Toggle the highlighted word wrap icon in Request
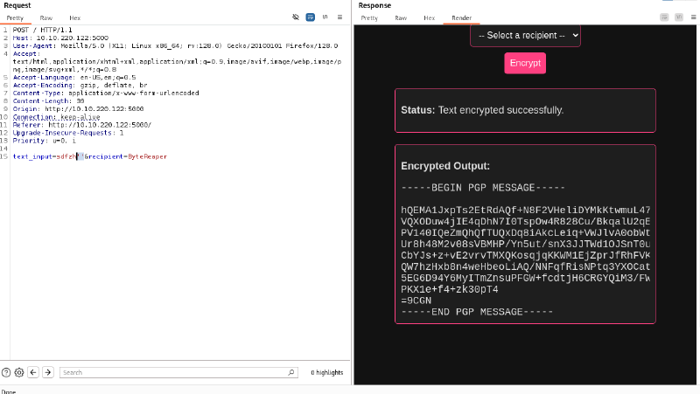700x394 pixels. click(310, 17)
